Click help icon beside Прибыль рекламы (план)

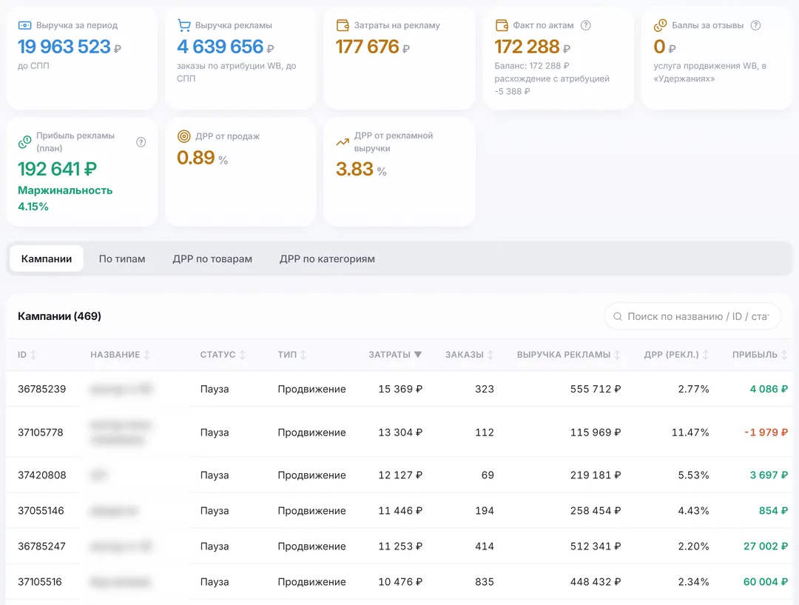tap(141, 142)
